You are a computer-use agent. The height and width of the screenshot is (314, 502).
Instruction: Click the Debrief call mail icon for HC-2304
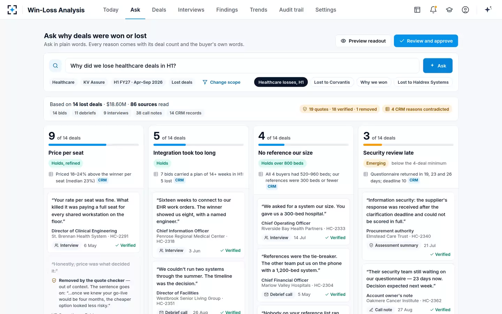click(x=266, y=294)
